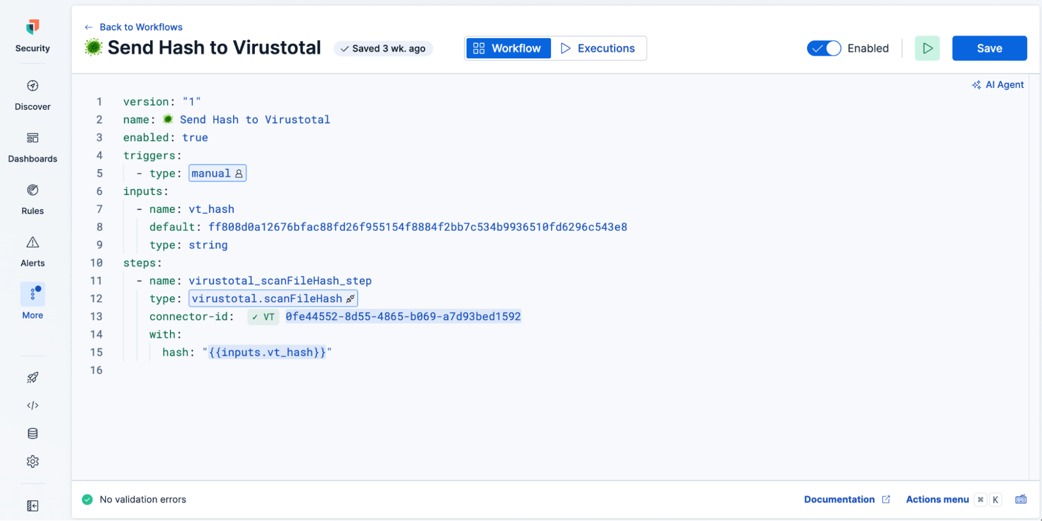Open the Documentation link

[x=847, y=500]
